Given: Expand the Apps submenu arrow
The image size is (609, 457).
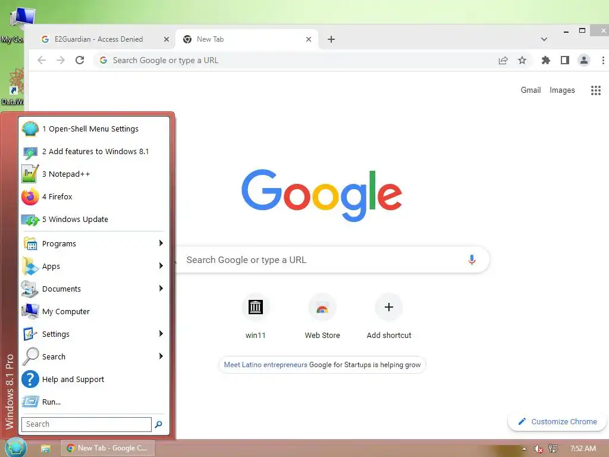Looking at the screenshot, I should point(161,266).
